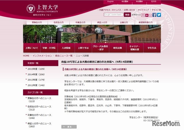Open テキスト版 link
This screenshot has width=184, height=130.
point(156,10)
